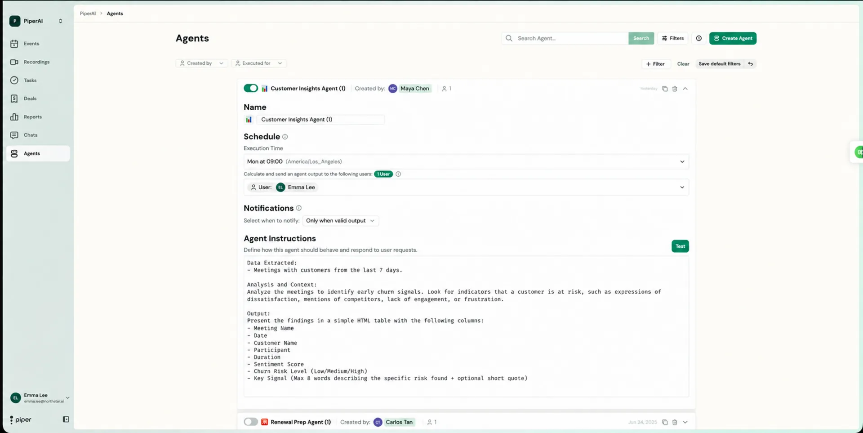863x433 pixels.
Task: Click the Search Agent input field
Action: pyautogui.click(x=565, y=38)
